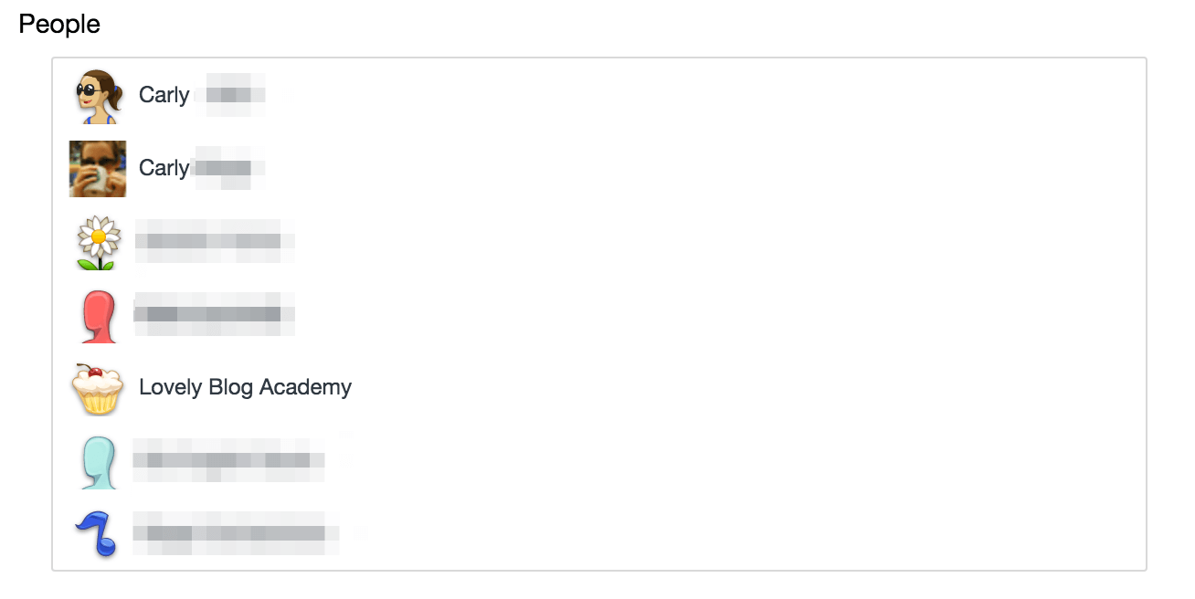Open the blue music note avatar

98,534
